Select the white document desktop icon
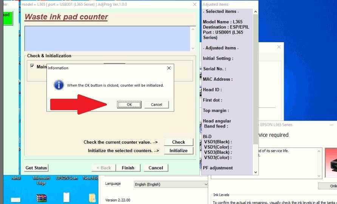This screenshot has width=337, height=204. pyautogui.click(x=66, y=197)
